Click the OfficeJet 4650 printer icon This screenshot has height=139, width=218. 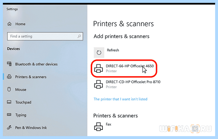98,68
